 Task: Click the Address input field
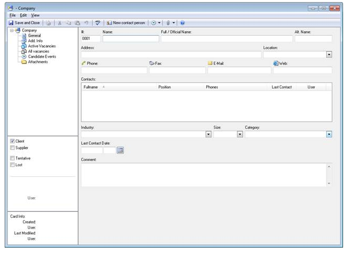[171, 55]
